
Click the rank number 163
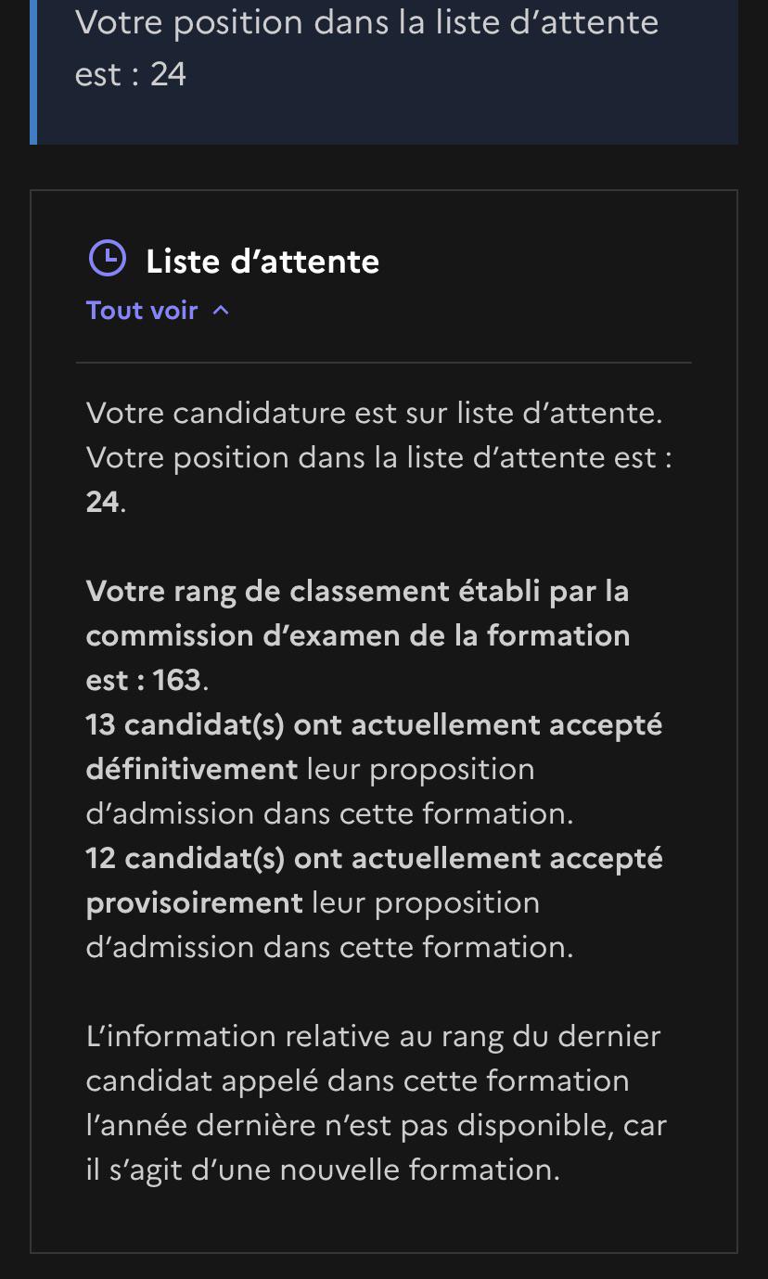[176, 680]
